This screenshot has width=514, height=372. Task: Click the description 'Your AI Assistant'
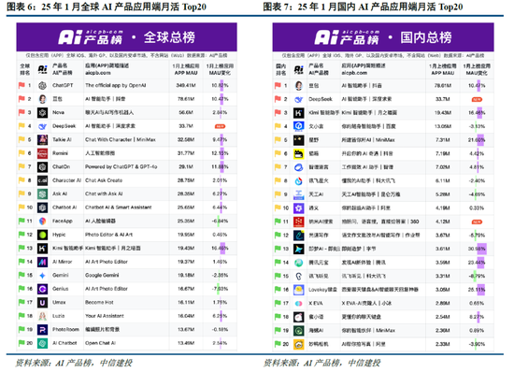105,316
